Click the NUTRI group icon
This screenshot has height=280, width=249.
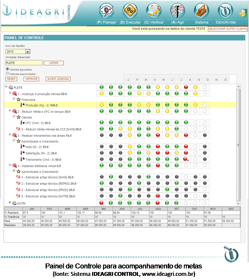click(x=14, y=203)
